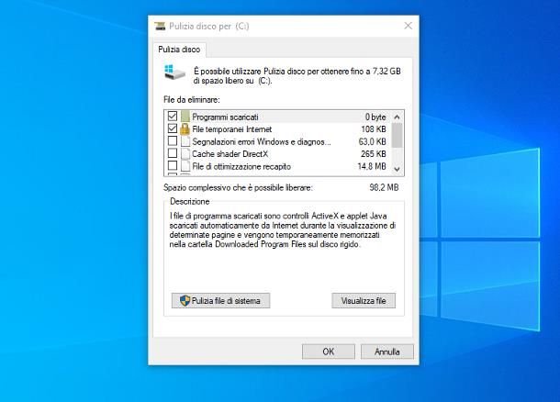Click the 98,2 MB total space value

384,187
